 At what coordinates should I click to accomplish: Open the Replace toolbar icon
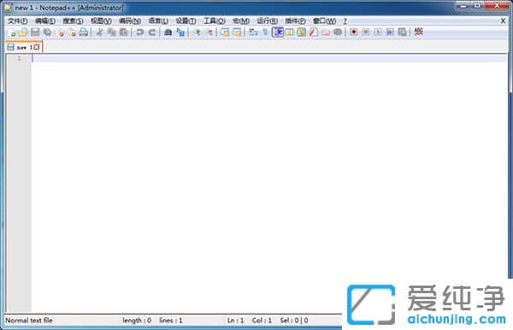(180, 32)
